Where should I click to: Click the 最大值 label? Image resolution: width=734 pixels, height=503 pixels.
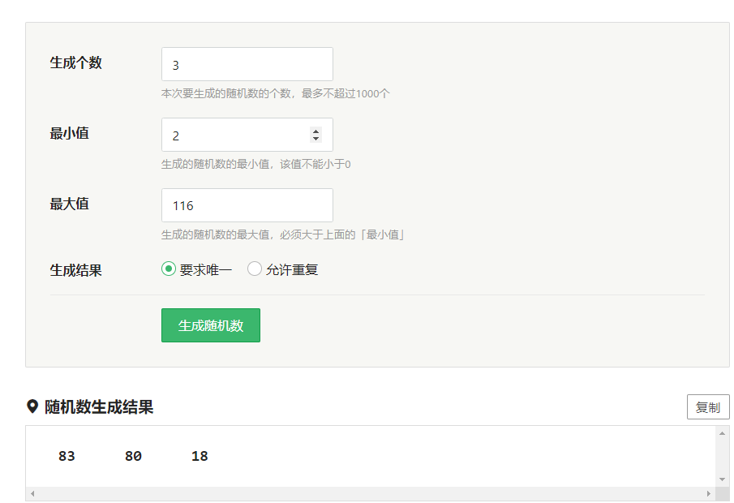[x=69, y=204]
